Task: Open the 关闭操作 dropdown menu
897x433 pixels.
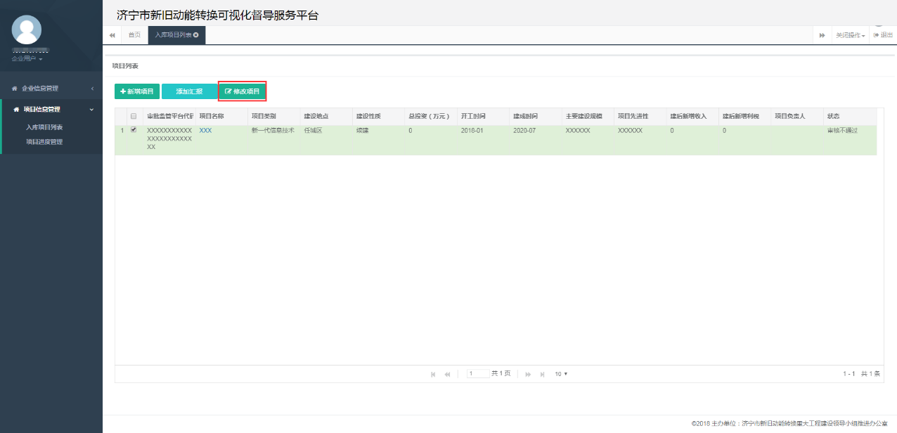Action: [x=848, y=34]
